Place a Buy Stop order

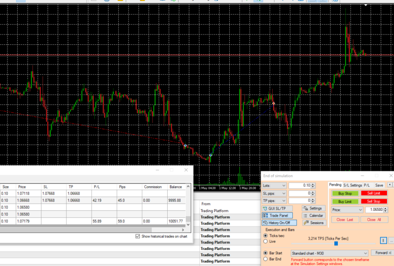[x=345, y=193]
